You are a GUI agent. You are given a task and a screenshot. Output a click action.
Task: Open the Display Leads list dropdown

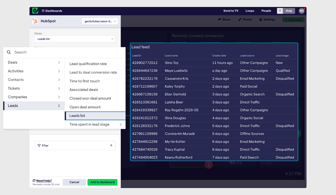click(75, 39)
